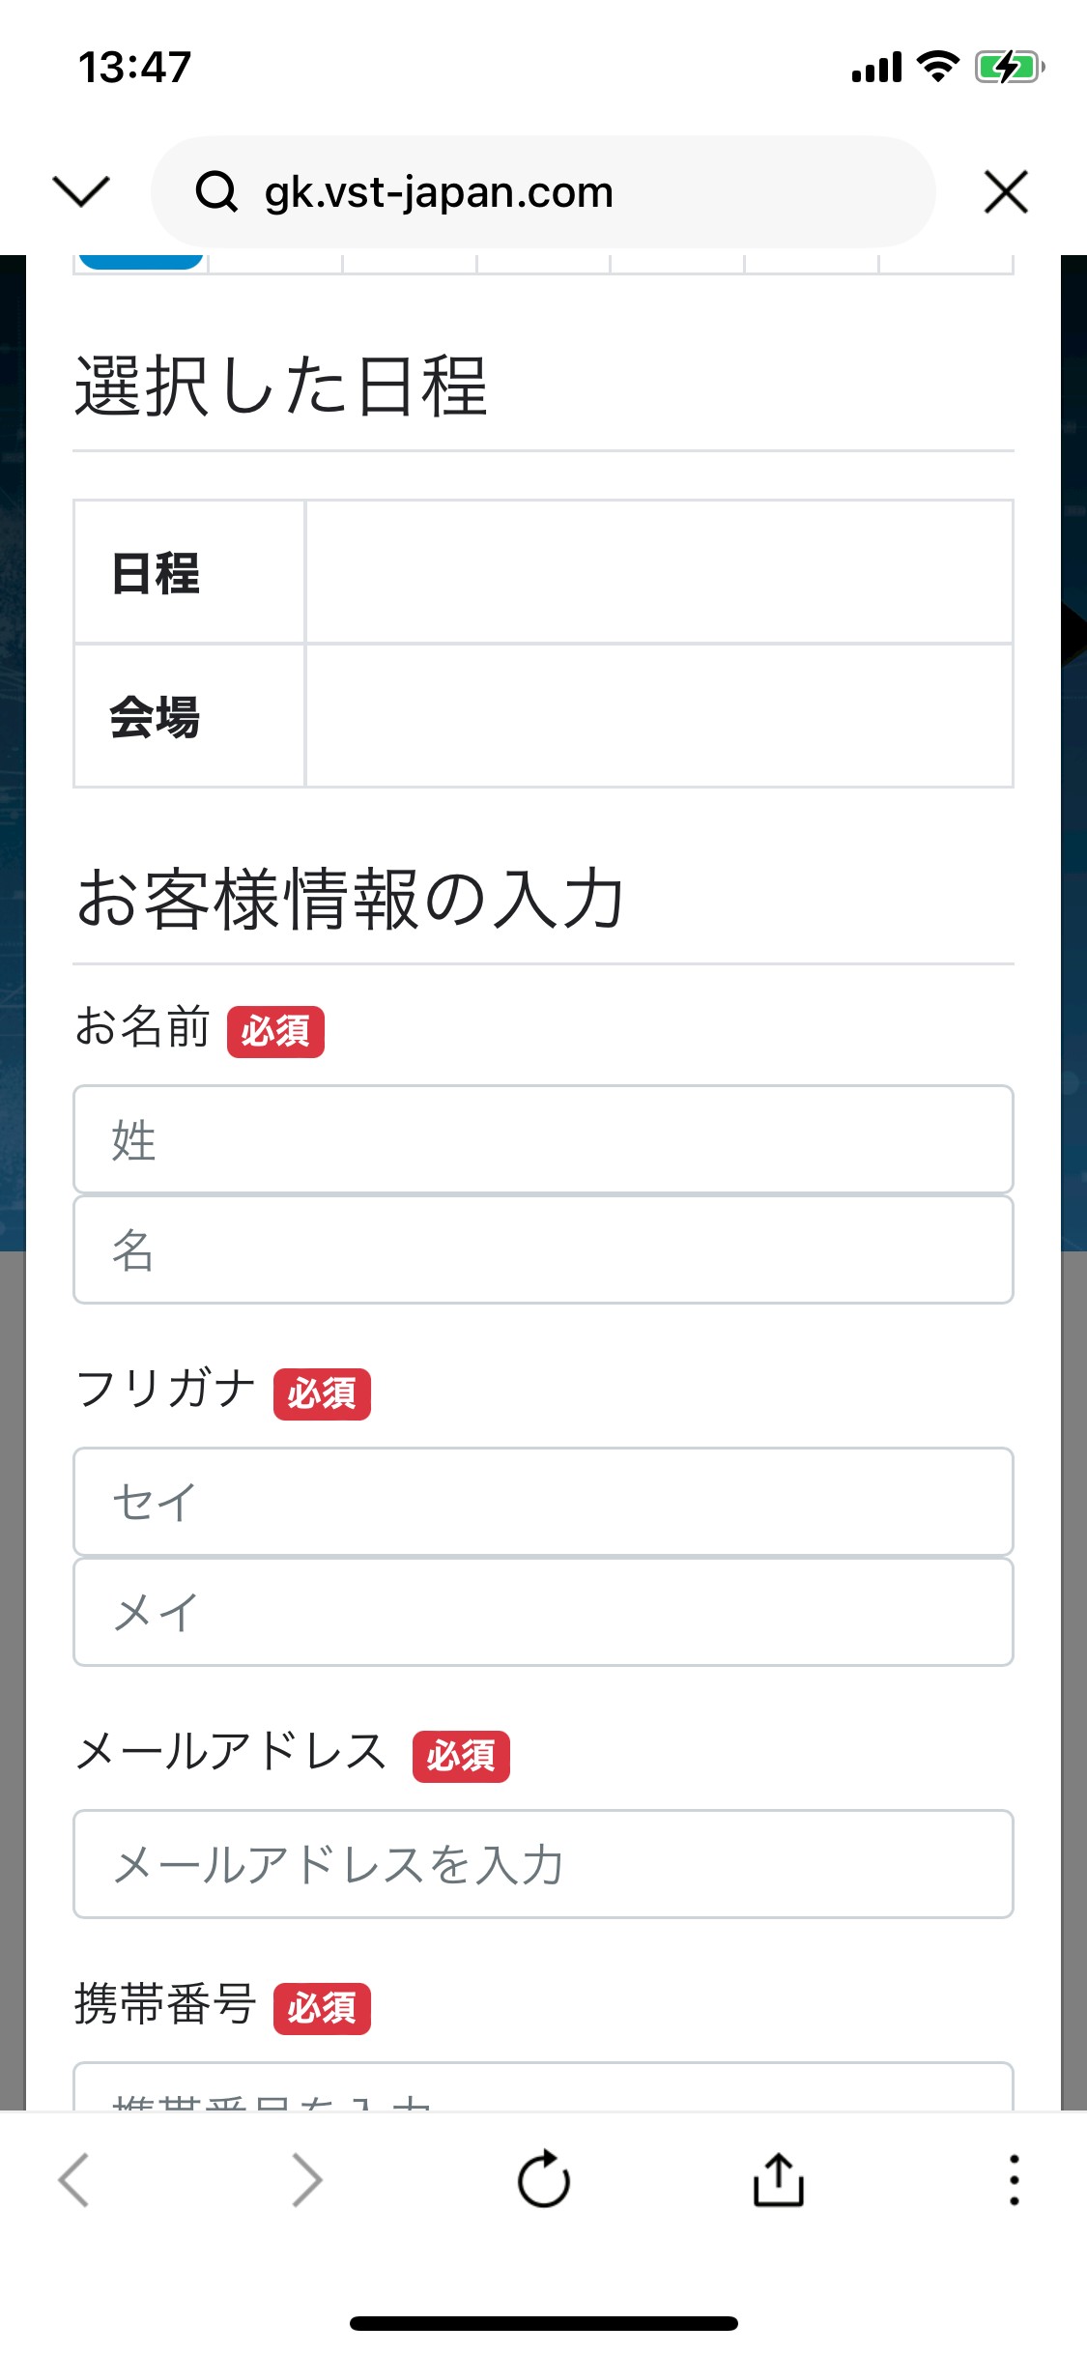Open the three-dot more options menu
The image size is (1087, 2354).
click(1014, 2180)
